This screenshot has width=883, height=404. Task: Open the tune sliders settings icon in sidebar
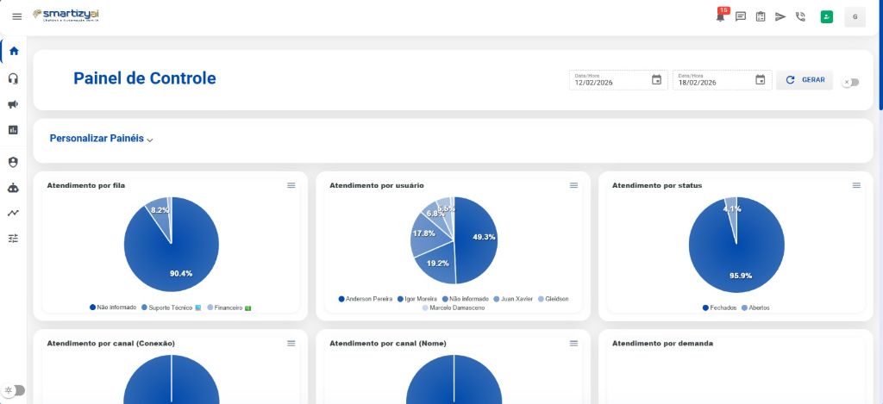(14, 239)
